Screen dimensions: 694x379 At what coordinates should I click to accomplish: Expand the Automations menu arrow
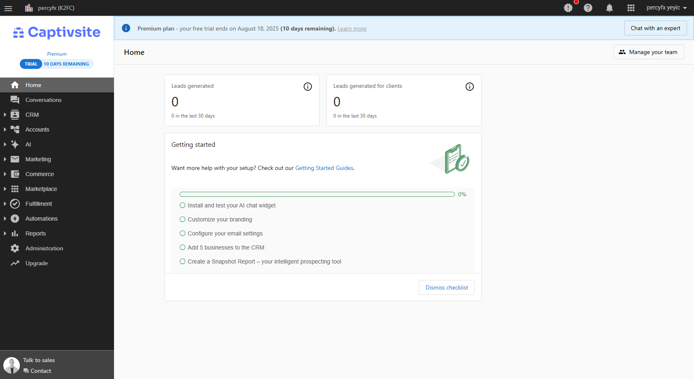tap(5, 219)
